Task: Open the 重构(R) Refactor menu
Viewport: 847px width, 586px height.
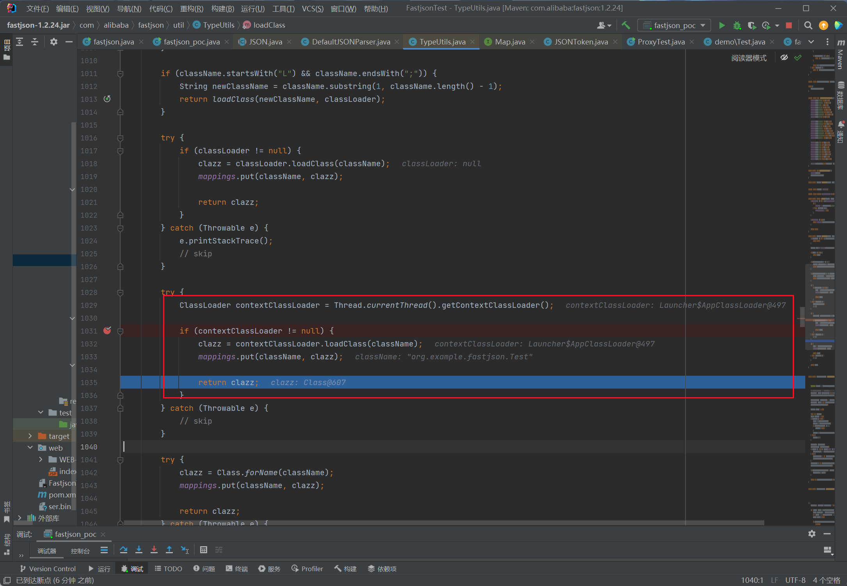Action: [x=192, y=9]
